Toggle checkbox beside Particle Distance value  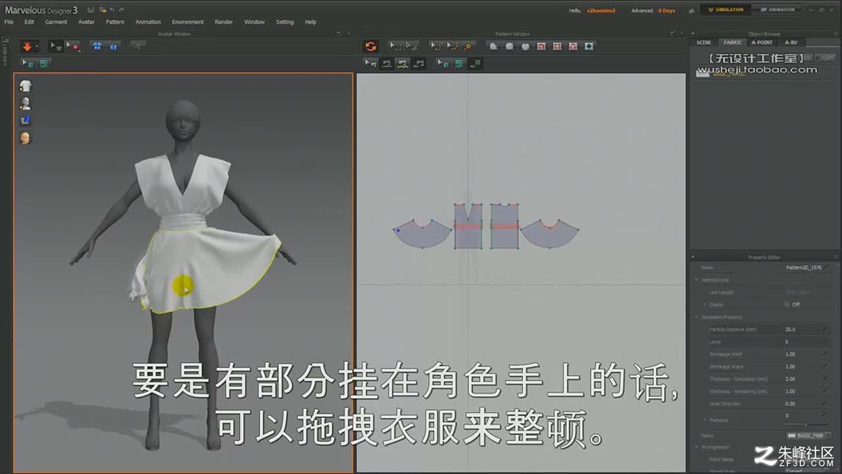(x=825, y=329)
